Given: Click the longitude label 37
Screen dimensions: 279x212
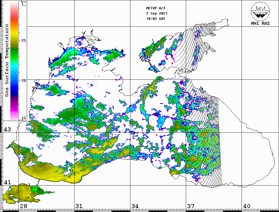Looking at the screenshot, I should click(191, 206).
